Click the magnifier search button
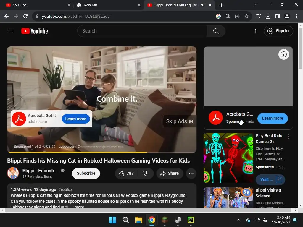Screen dimensions: 303x227 click(216, 31)
